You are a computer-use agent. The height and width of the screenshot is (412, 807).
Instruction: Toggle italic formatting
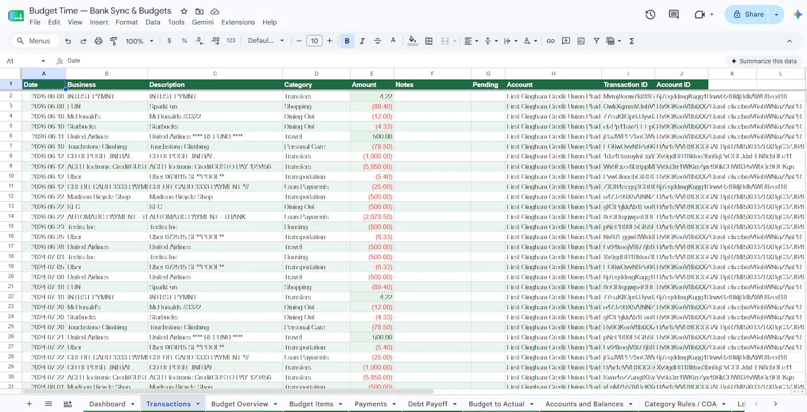[362, 41]
